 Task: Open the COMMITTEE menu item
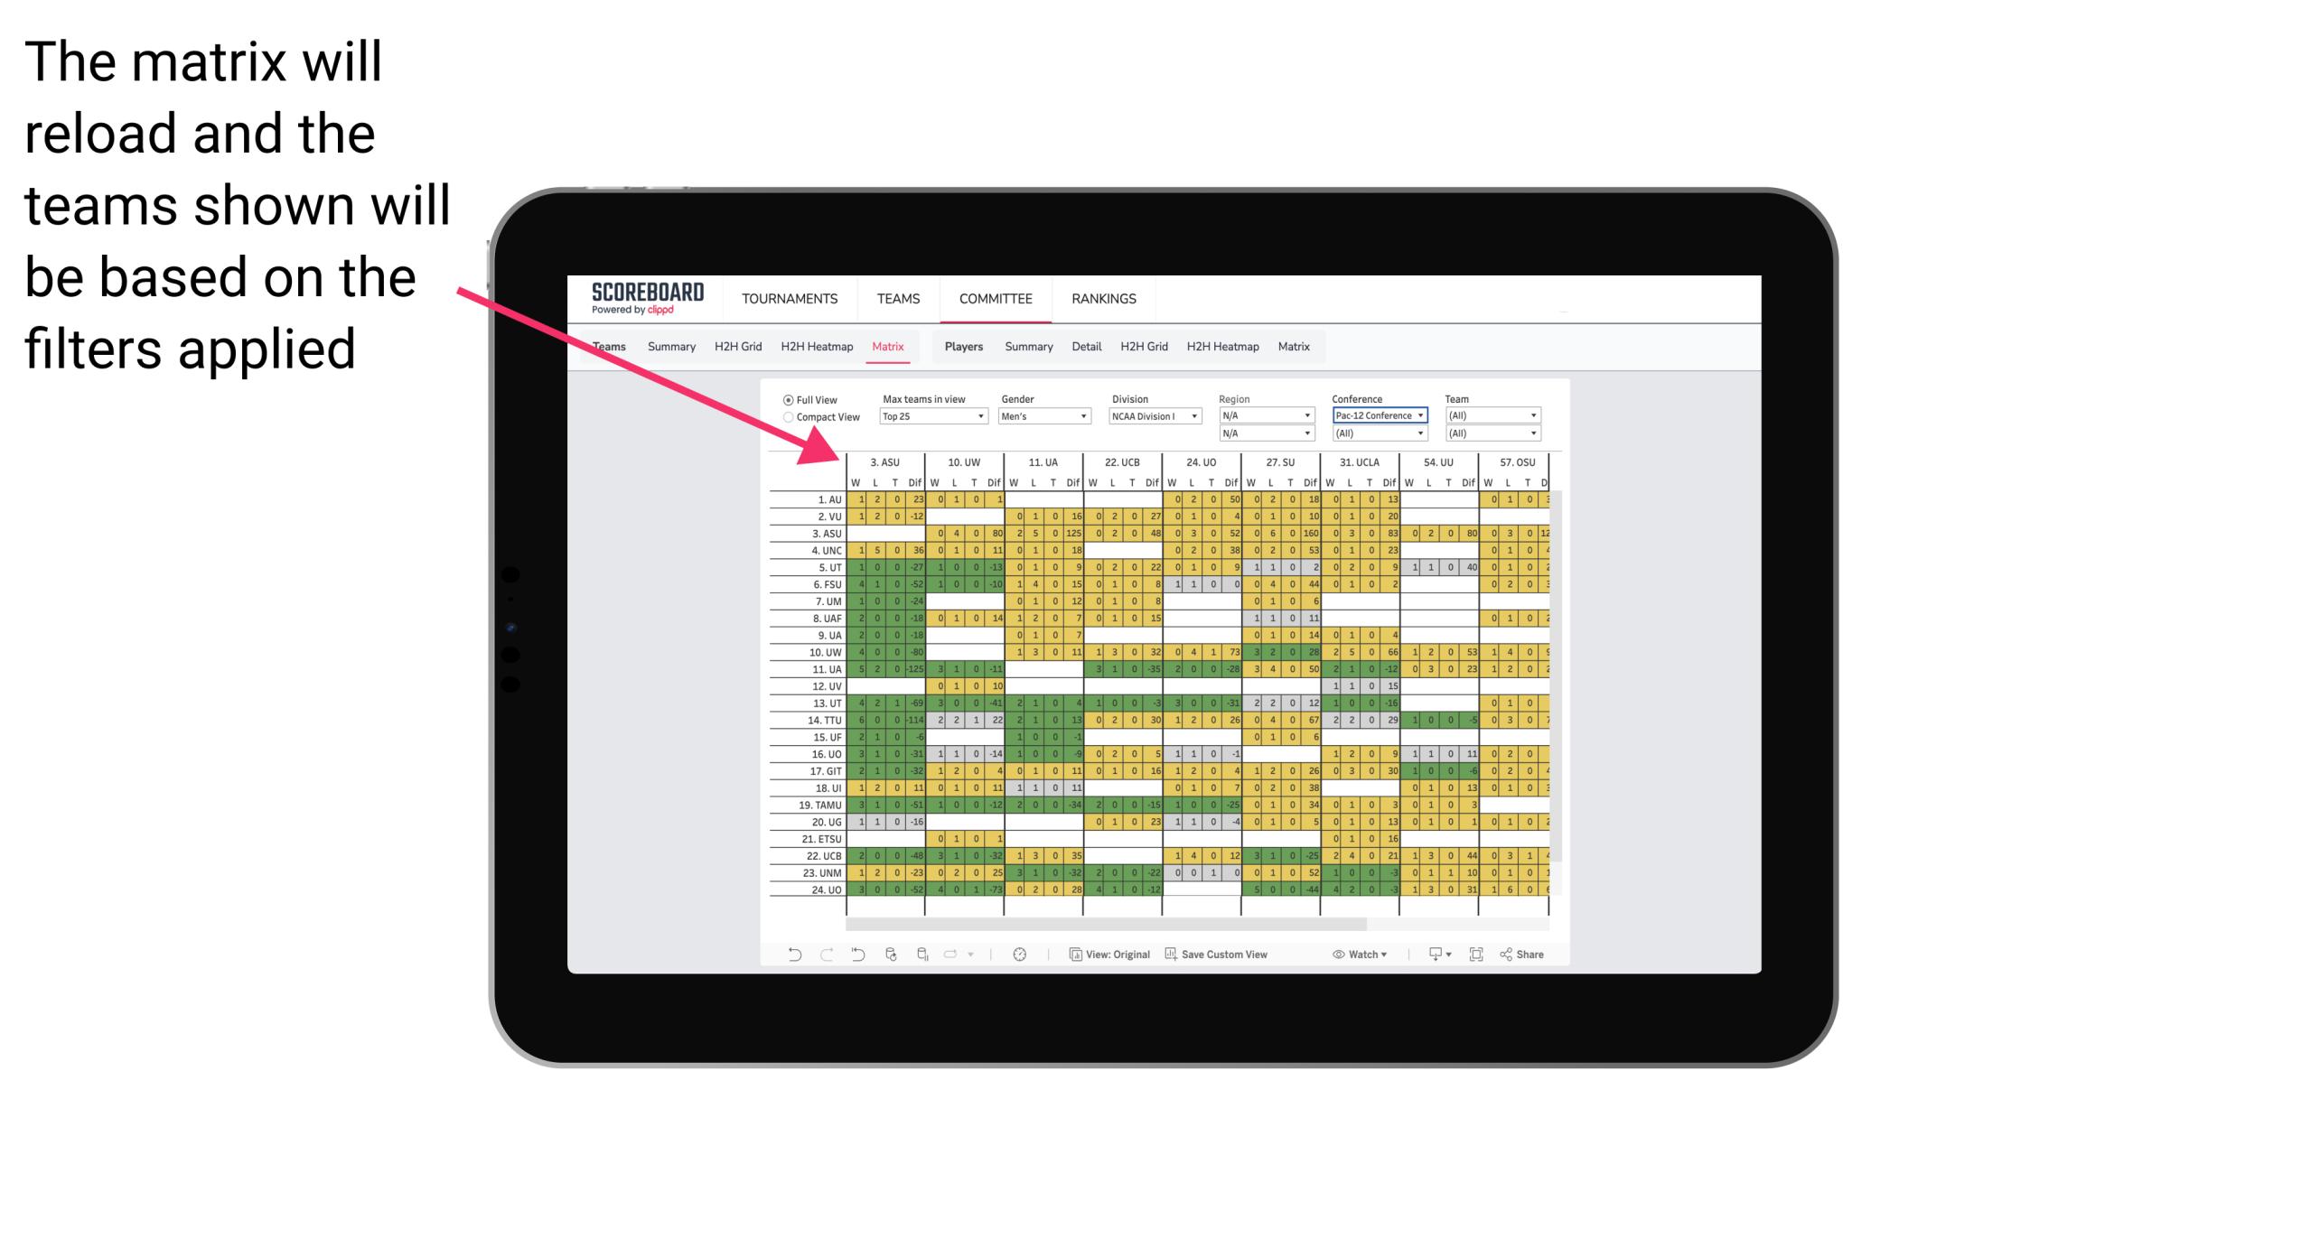[x=993, y=300]
